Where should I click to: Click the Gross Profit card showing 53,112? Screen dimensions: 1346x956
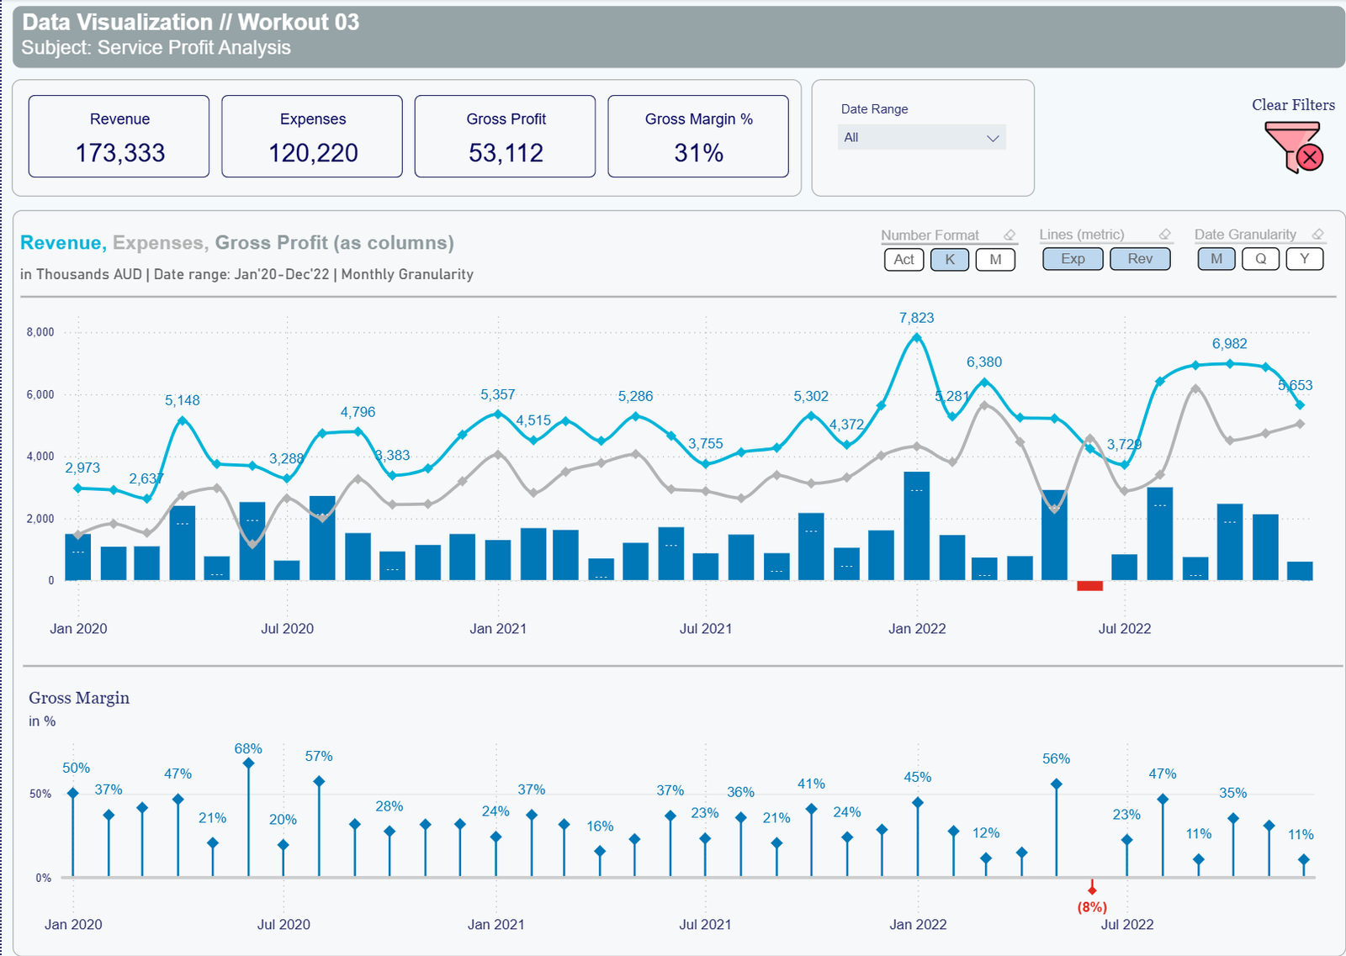click(x=505, y=136)
